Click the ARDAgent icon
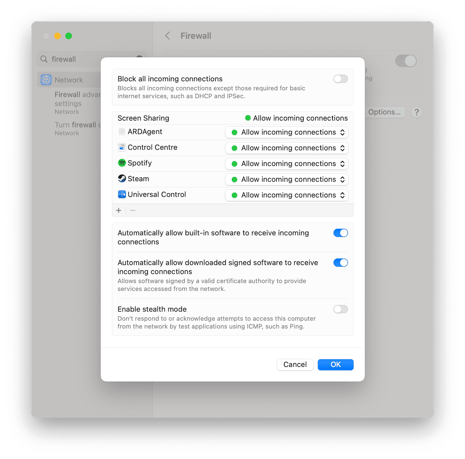 (122, 132)
